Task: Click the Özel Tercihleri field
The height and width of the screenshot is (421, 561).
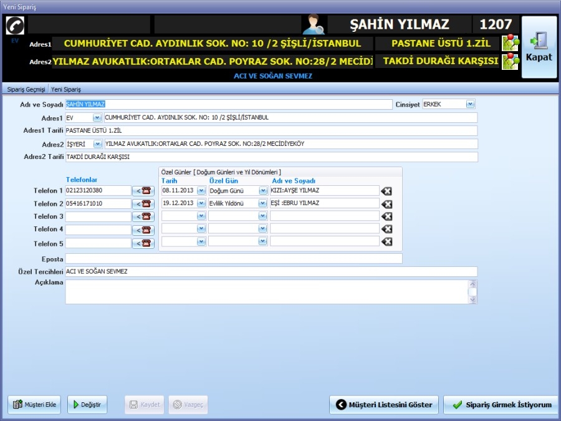Action: (x=271, y=271)
